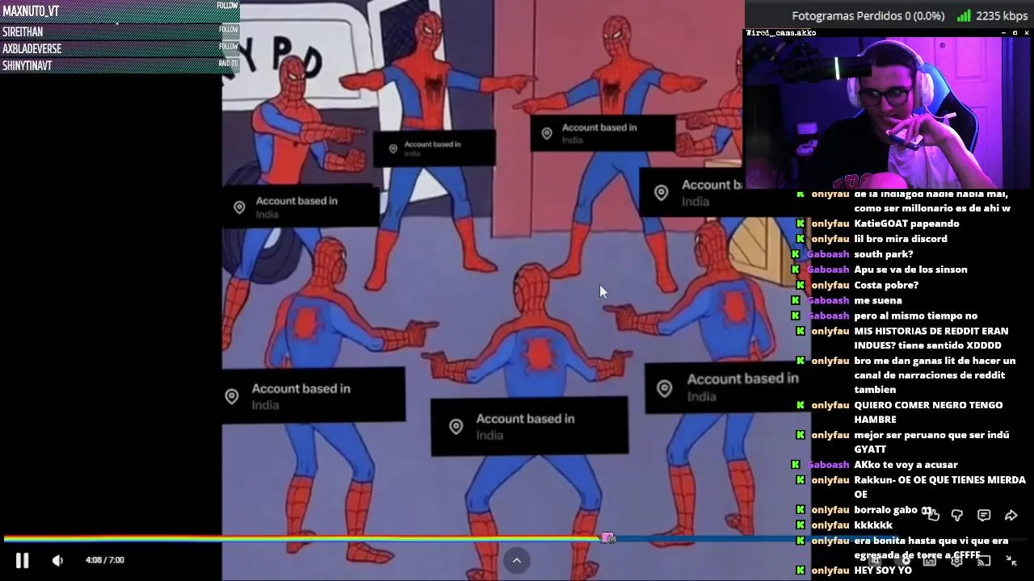
Task: Click the SIREITHAN follow alert
Action: pyautogui.click(x=120, y=31)
